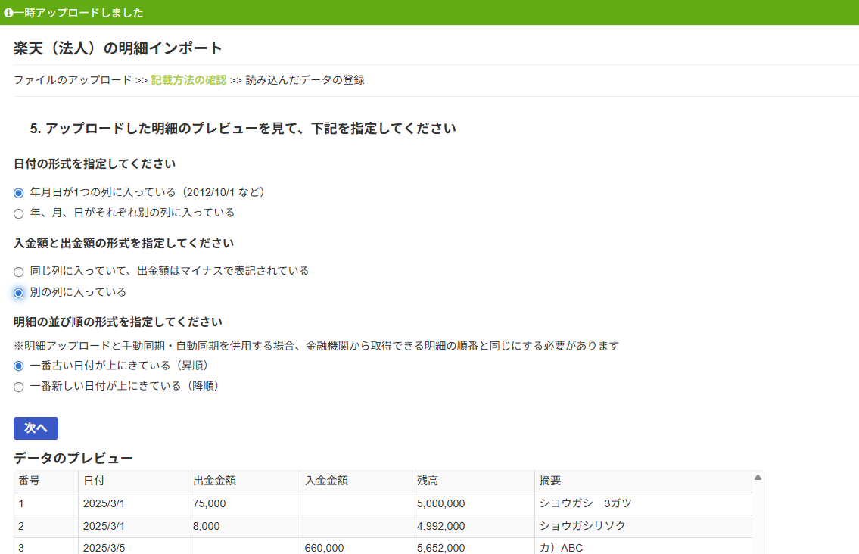The width and height of the screenshot is (859, 554).
Task: Choose same-column with negative withdrawals option
Action: [19, 271]
